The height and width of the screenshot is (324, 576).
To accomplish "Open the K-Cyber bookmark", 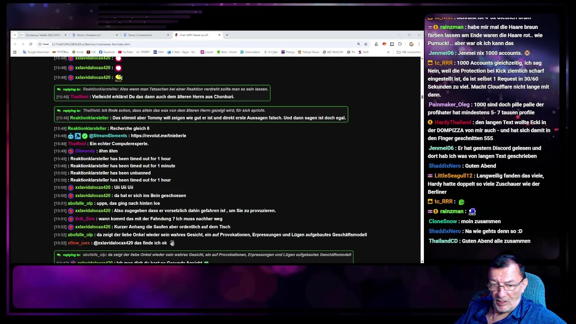I will [271, 52].
